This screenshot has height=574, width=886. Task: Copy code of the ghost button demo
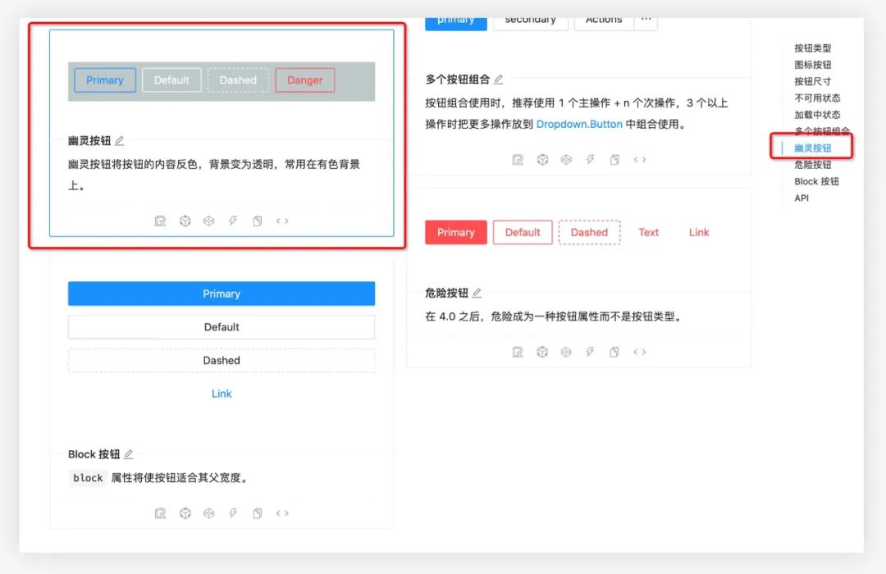tap(257, 220)
